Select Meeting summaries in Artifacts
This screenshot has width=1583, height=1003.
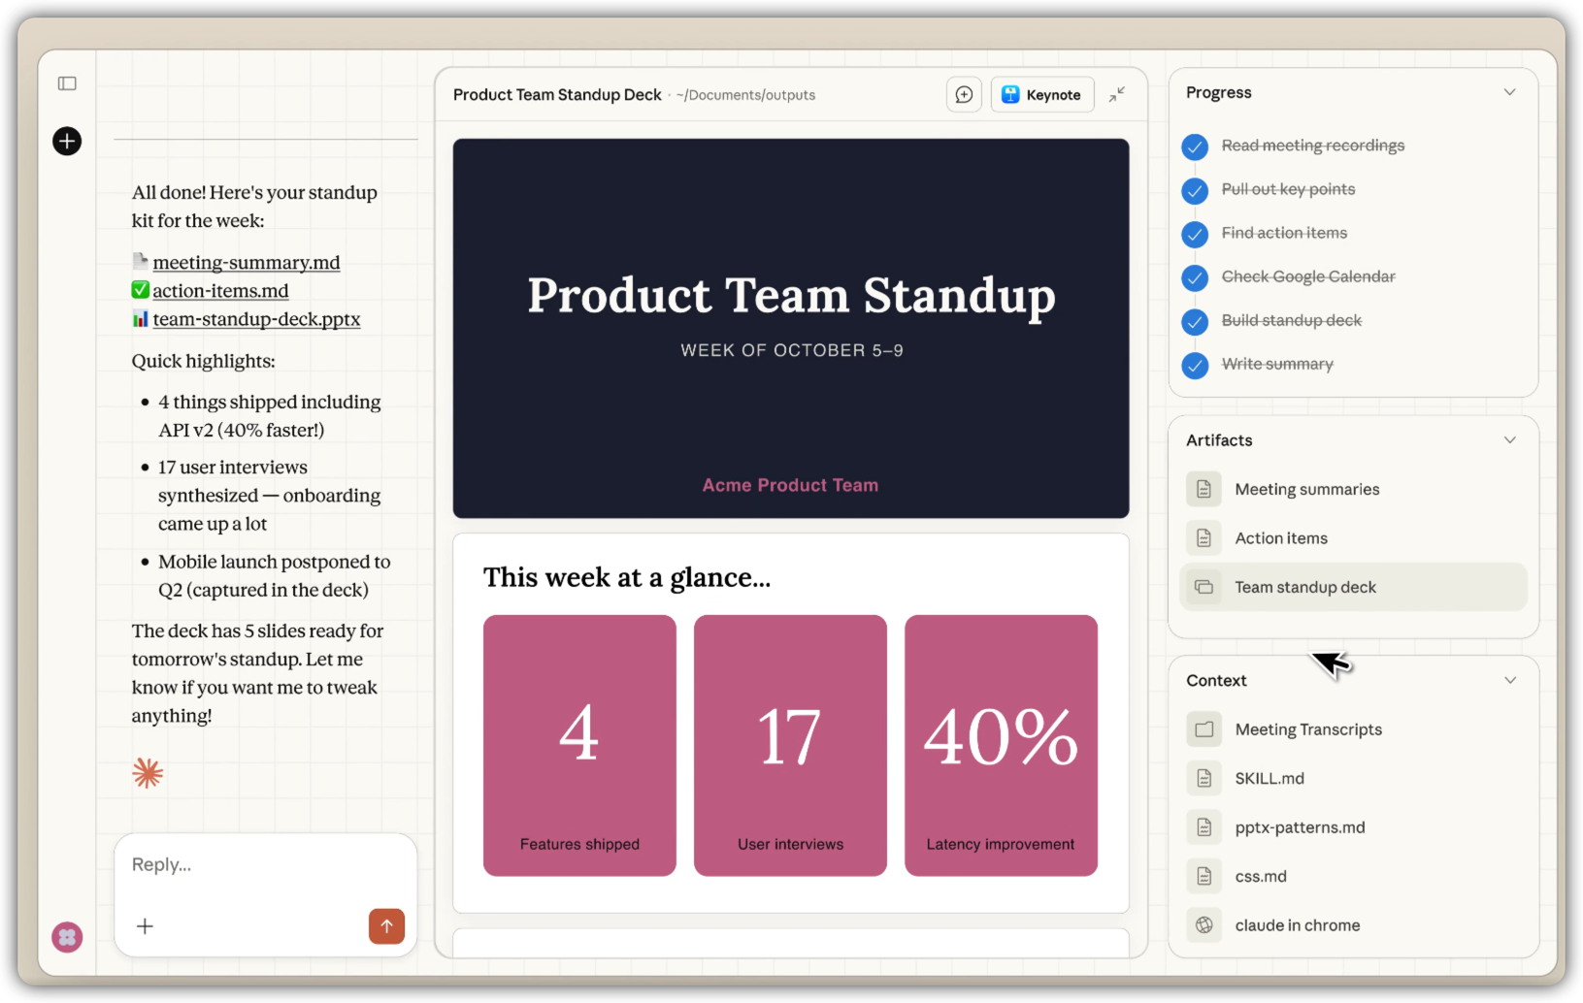(1306, 490)
